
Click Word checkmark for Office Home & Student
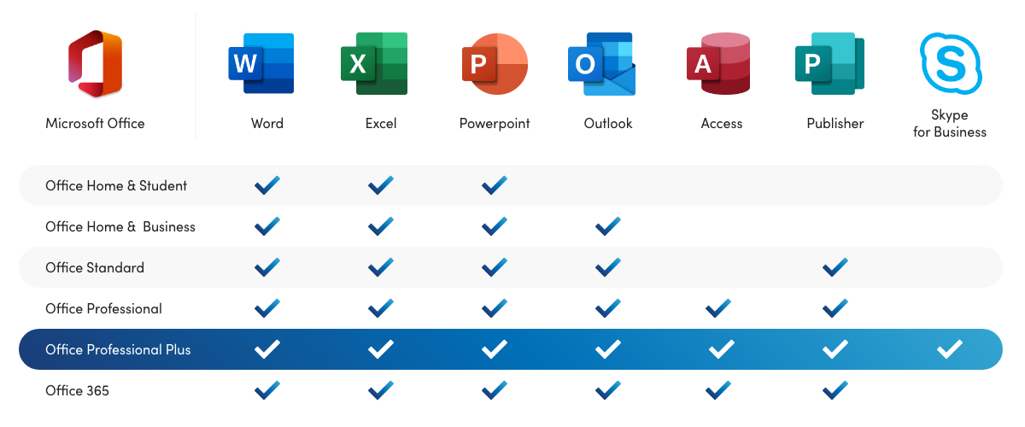[267, 185]
